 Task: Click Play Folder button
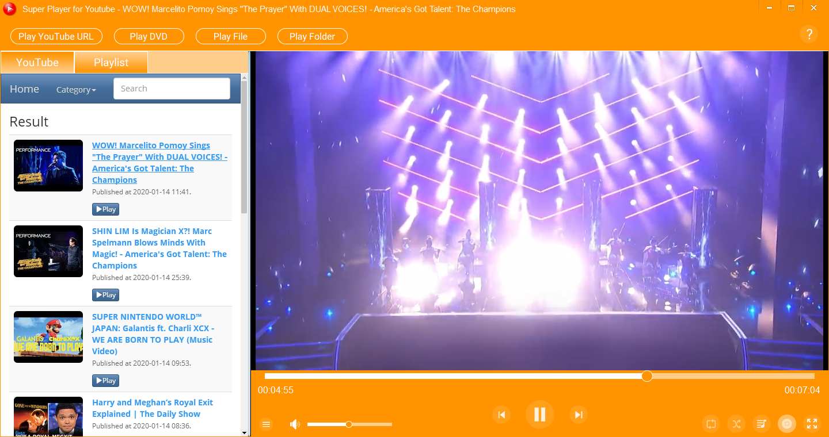[x=312, y=36]
